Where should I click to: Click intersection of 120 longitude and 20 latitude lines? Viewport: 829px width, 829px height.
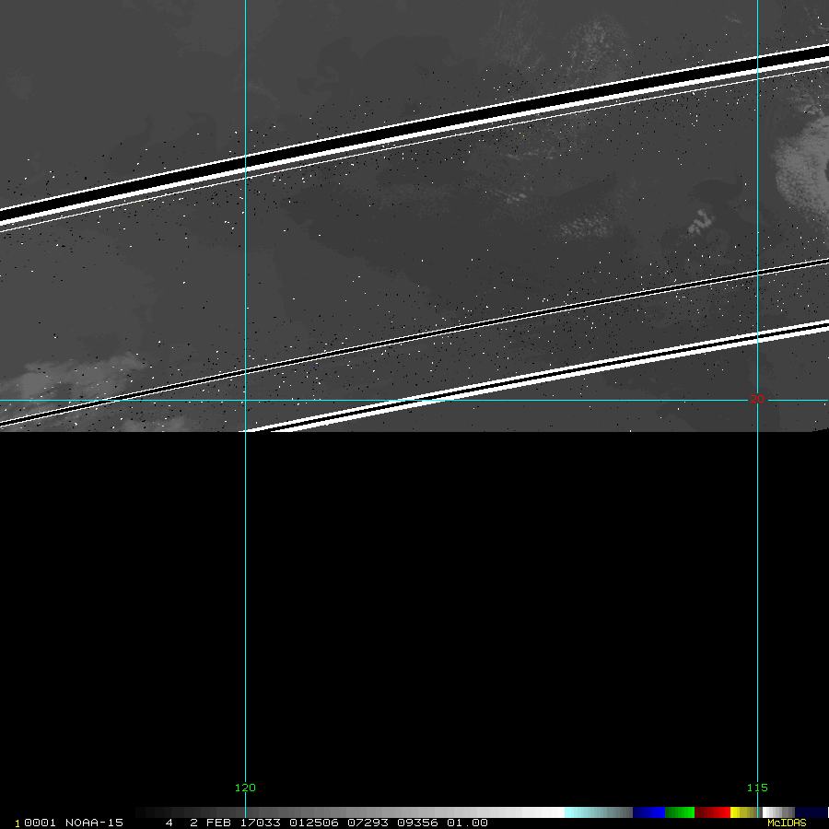[245, 400]
